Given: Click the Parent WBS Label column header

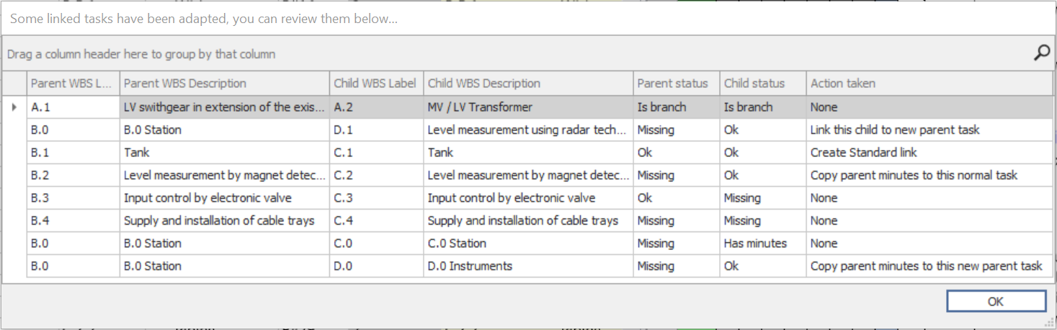Looking at the screenshot, I should pyautogui.click(x=72, y=84).
